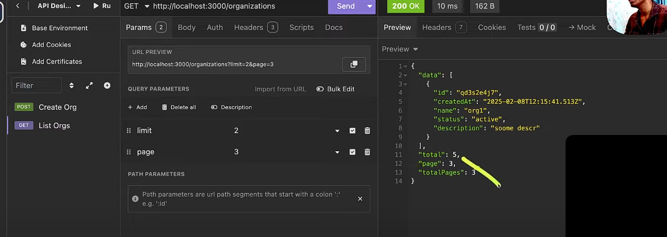Open the limit row dropdown arrow
The image size is (667, 237).
[x=337, y=131]
